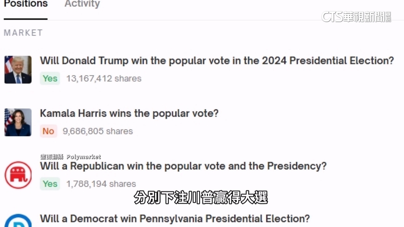Open the Democrat Pennsylvania election market
404x227 pixels.
(175, 219)
